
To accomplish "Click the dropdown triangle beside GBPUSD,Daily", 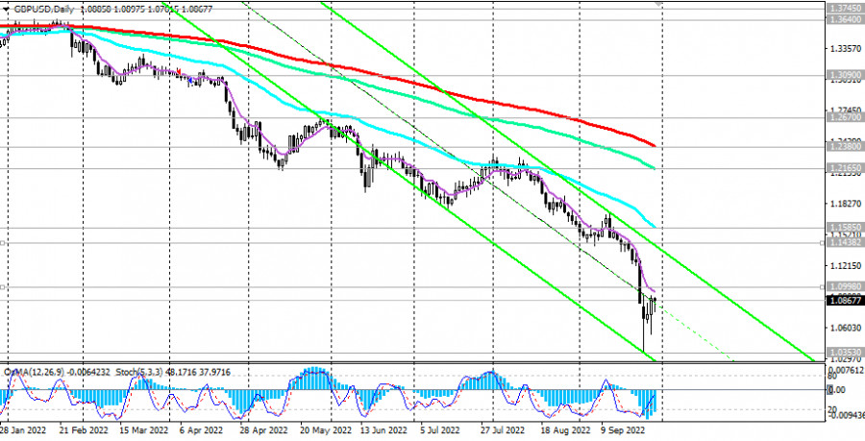I will 6,6.
